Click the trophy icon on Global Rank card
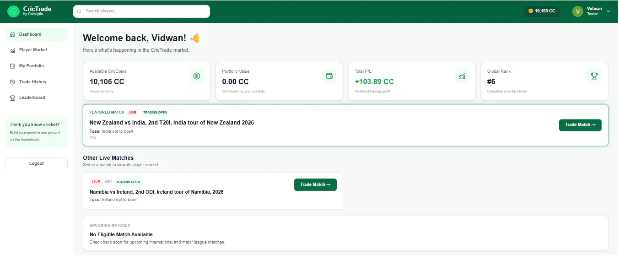 [594, 76]
